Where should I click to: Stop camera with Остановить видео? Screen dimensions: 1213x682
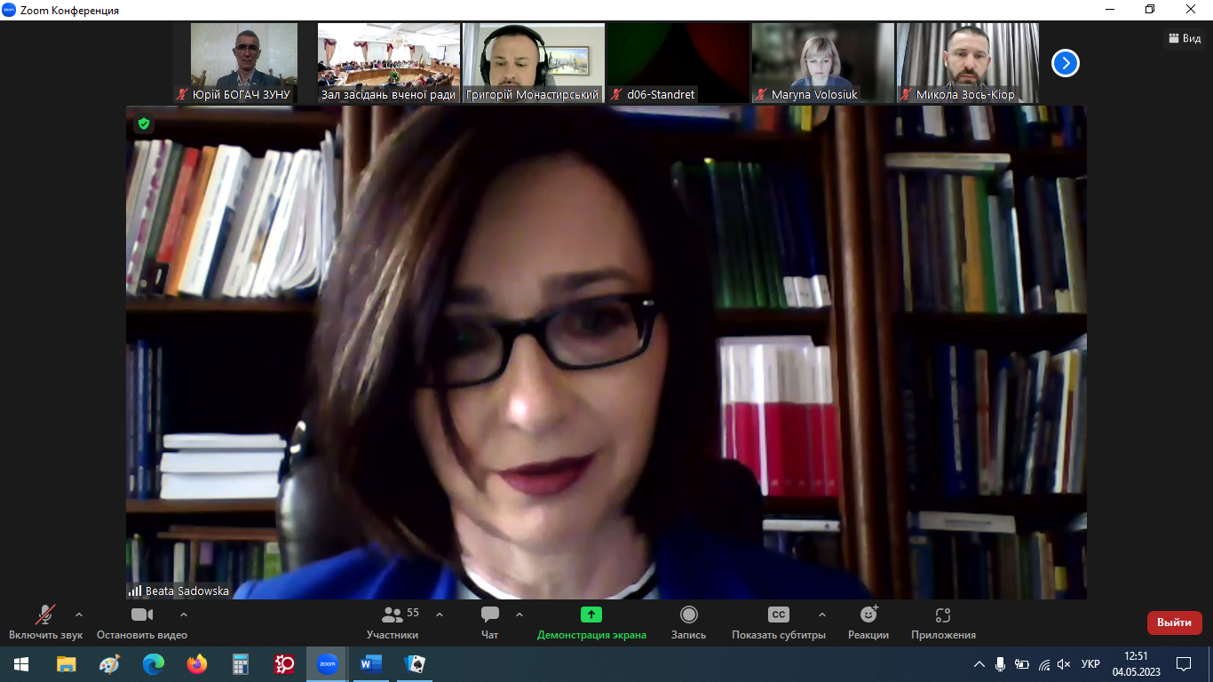pyautogui.click(x=142, y=623)
